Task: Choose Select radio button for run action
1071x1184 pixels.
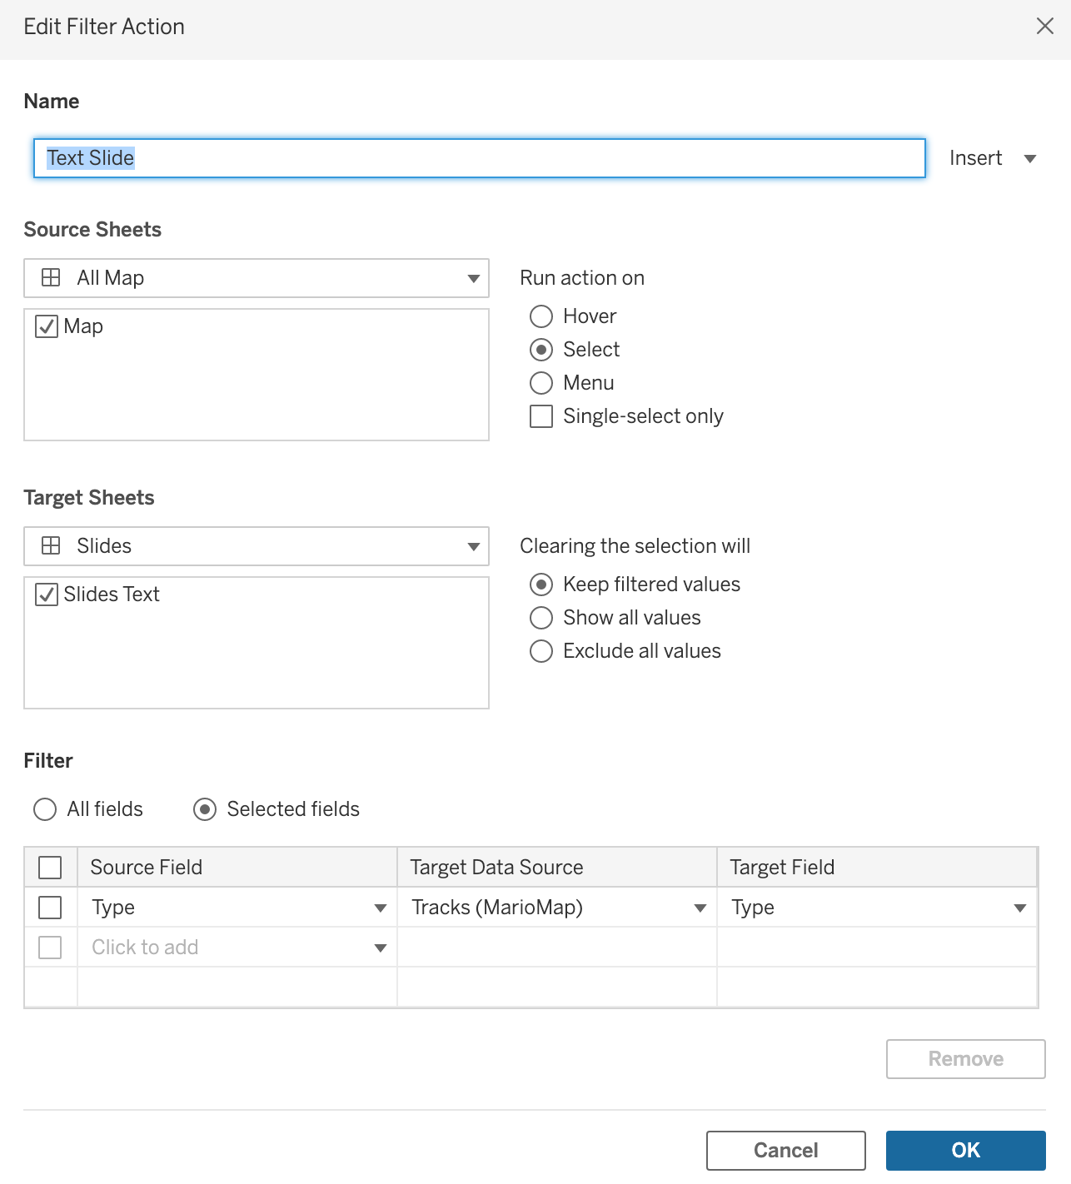Action: pyautogui.click(x=541, y=350)
